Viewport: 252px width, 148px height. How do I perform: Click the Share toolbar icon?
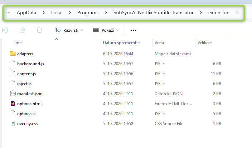22,30
